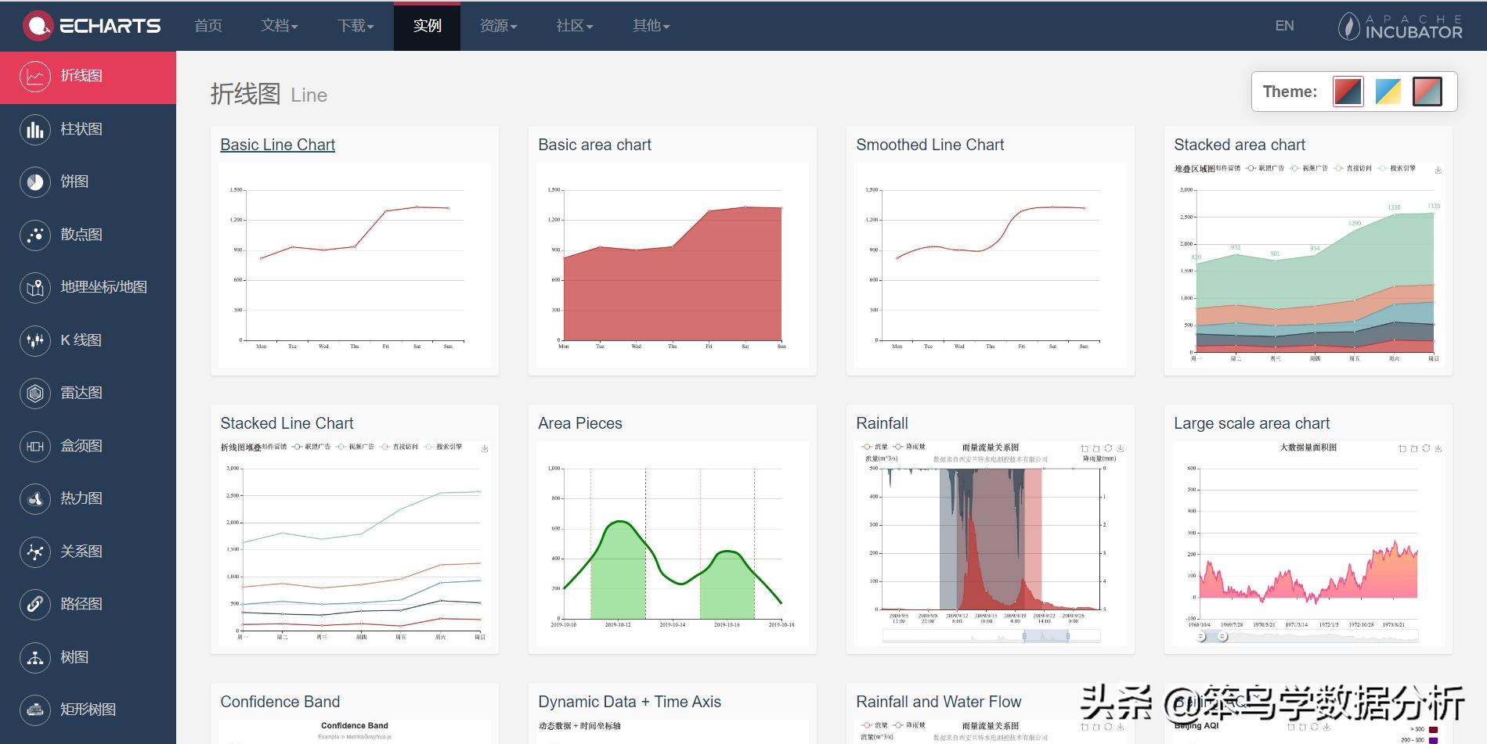
Task: Click the Basic area chart preview thumbnail
Action: coord(673,265)
